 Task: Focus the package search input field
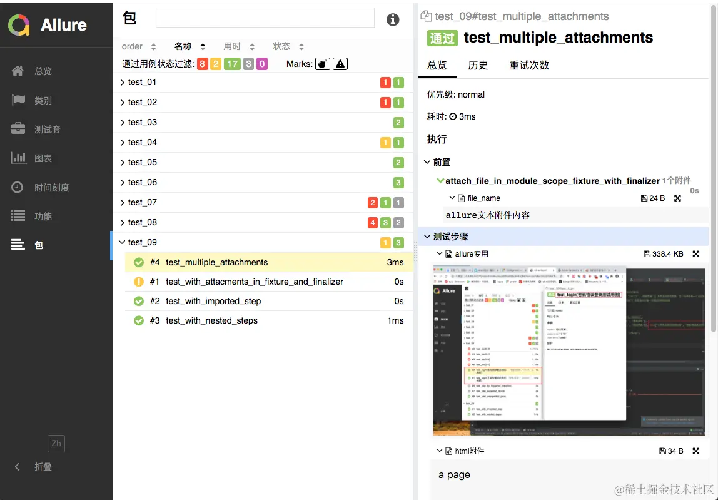(265, 18)
